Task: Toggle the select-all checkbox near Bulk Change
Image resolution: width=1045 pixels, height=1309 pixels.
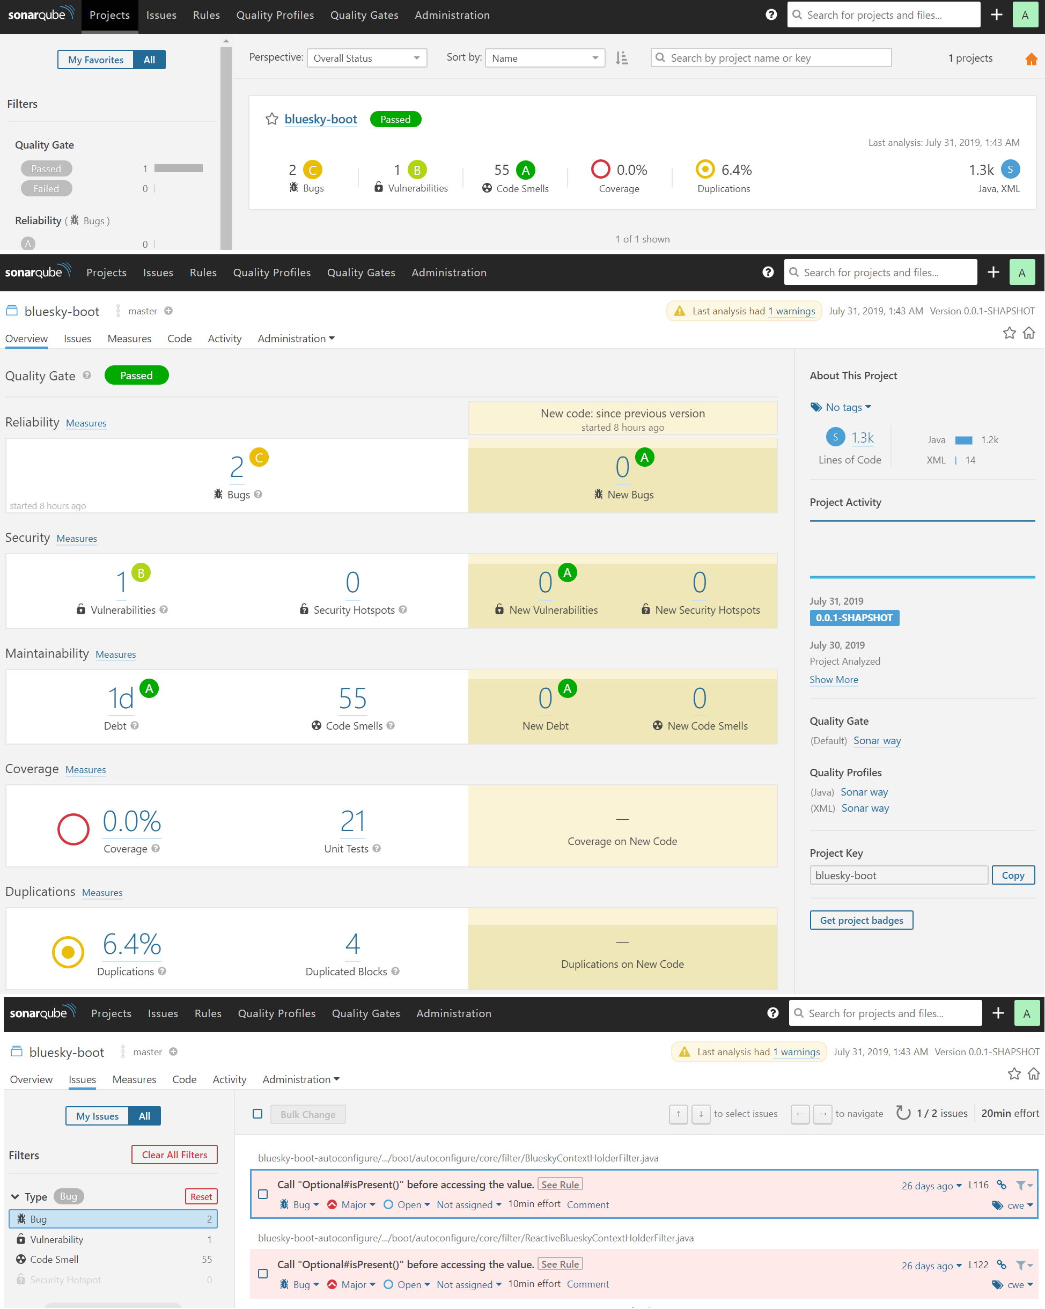Action: tap(257, 1114)
